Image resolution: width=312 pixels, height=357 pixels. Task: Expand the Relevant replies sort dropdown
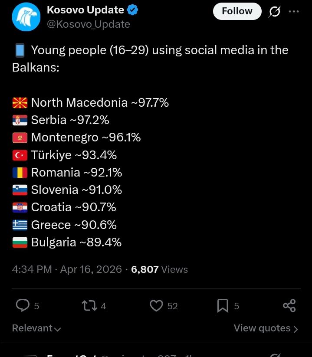click(x=36, y=328)
